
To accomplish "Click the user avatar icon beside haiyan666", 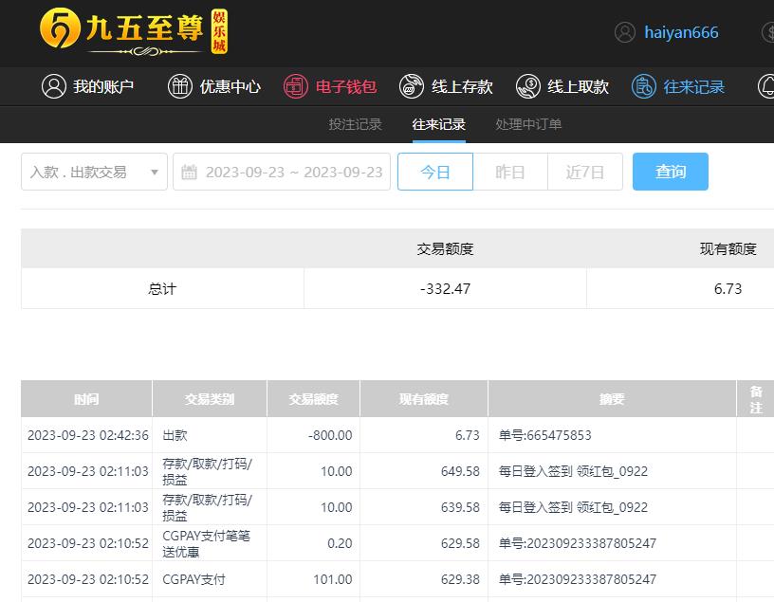I will click(624, 32).
